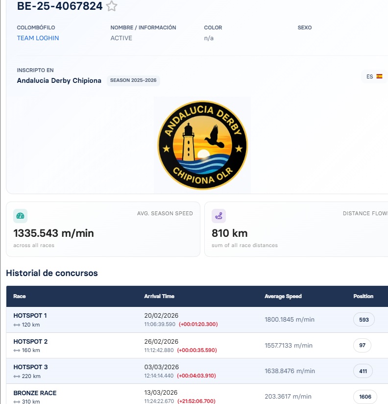The height and width of the screenshot is (404, 388).
Task: Sort table by Race column header
Action: point(20,296)
